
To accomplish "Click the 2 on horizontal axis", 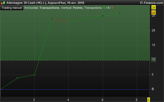I will (x=34, y=100).
